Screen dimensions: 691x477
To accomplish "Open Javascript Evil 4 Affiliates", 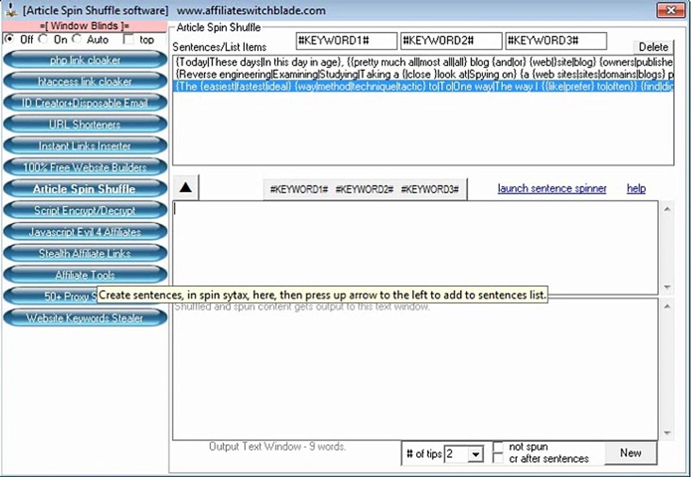I will [85, 232].
